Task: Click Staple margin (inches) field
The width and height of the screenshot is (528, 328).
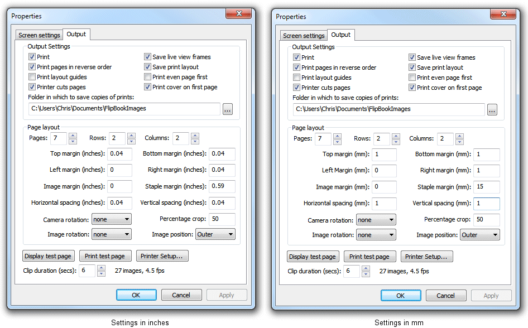Action: (222, 186)
